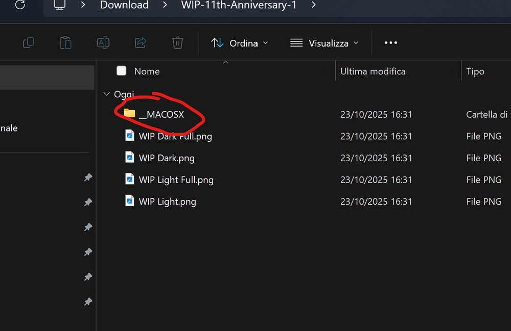This screenshot has height=331, width=511.
Task: Toggle the select-all checkbox beside Nome
Action: click(121, 71)
